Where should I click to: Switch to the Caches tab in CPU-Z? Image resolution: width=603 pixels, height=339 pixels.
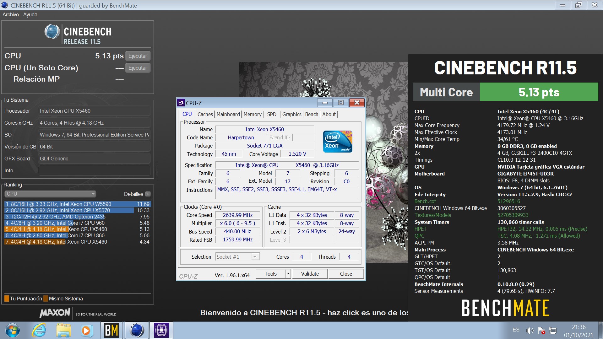coord(205,114)
